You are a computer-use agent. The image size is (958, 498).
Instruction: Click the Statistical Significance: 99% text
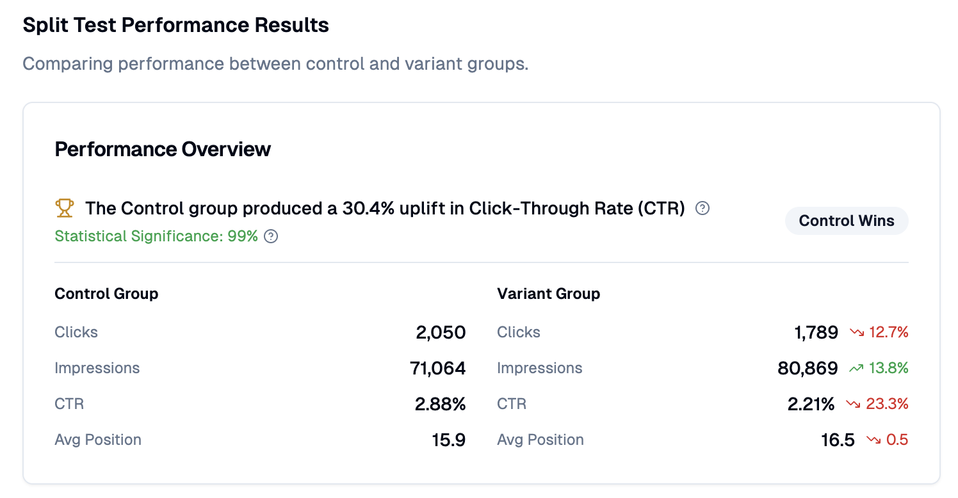(156, 236)
